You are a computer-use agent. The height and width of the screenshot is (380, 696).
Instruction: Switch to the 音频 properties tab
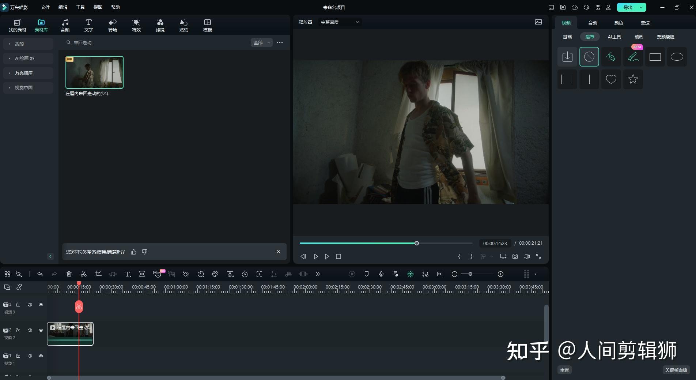(x=593, y=23)
